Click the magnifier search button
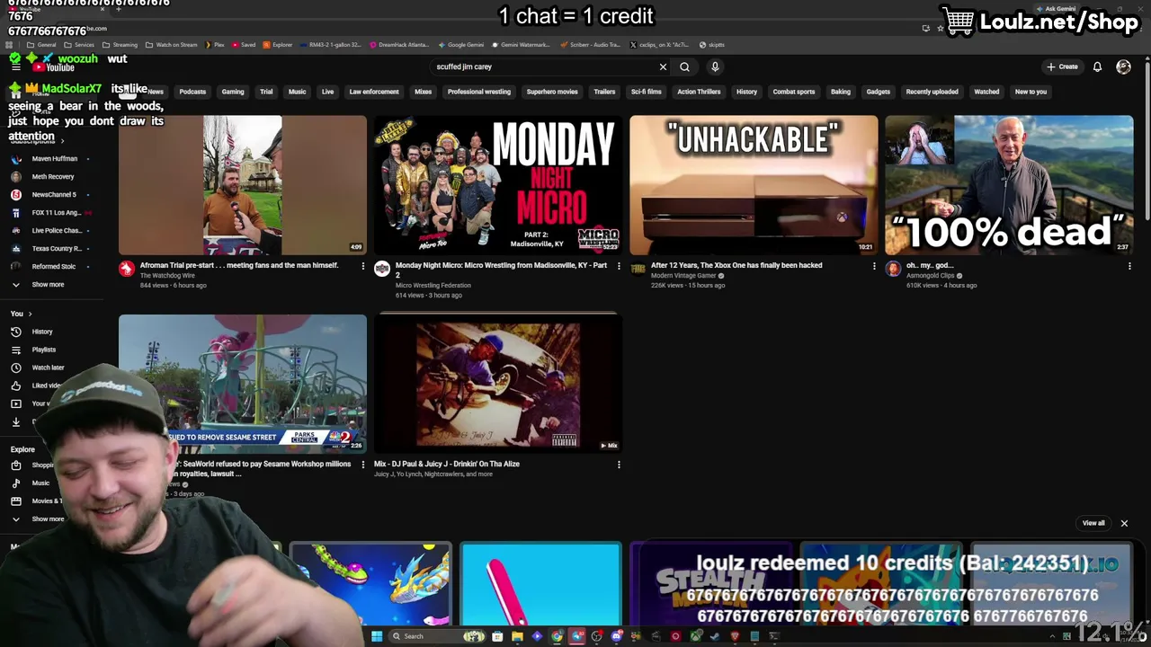Image resolution: width=1151 pixels, height=647 pixels. click(x=684, y=66)
